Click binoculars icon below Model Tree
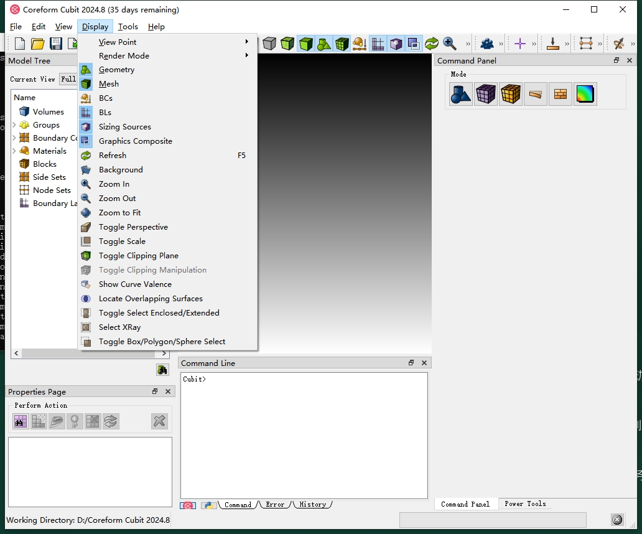The height and width of the screenshot is (534, 642). click(162, 370)
